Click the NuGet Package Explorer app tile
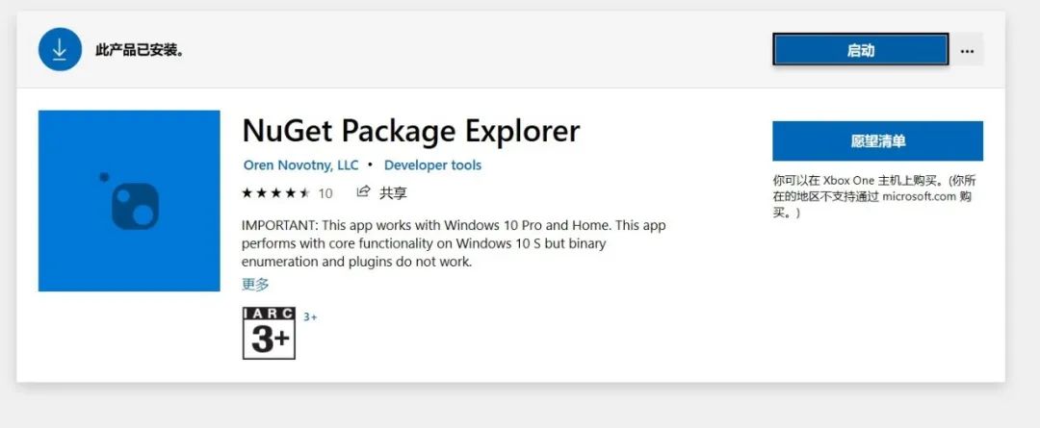 [x=129, y=201]
